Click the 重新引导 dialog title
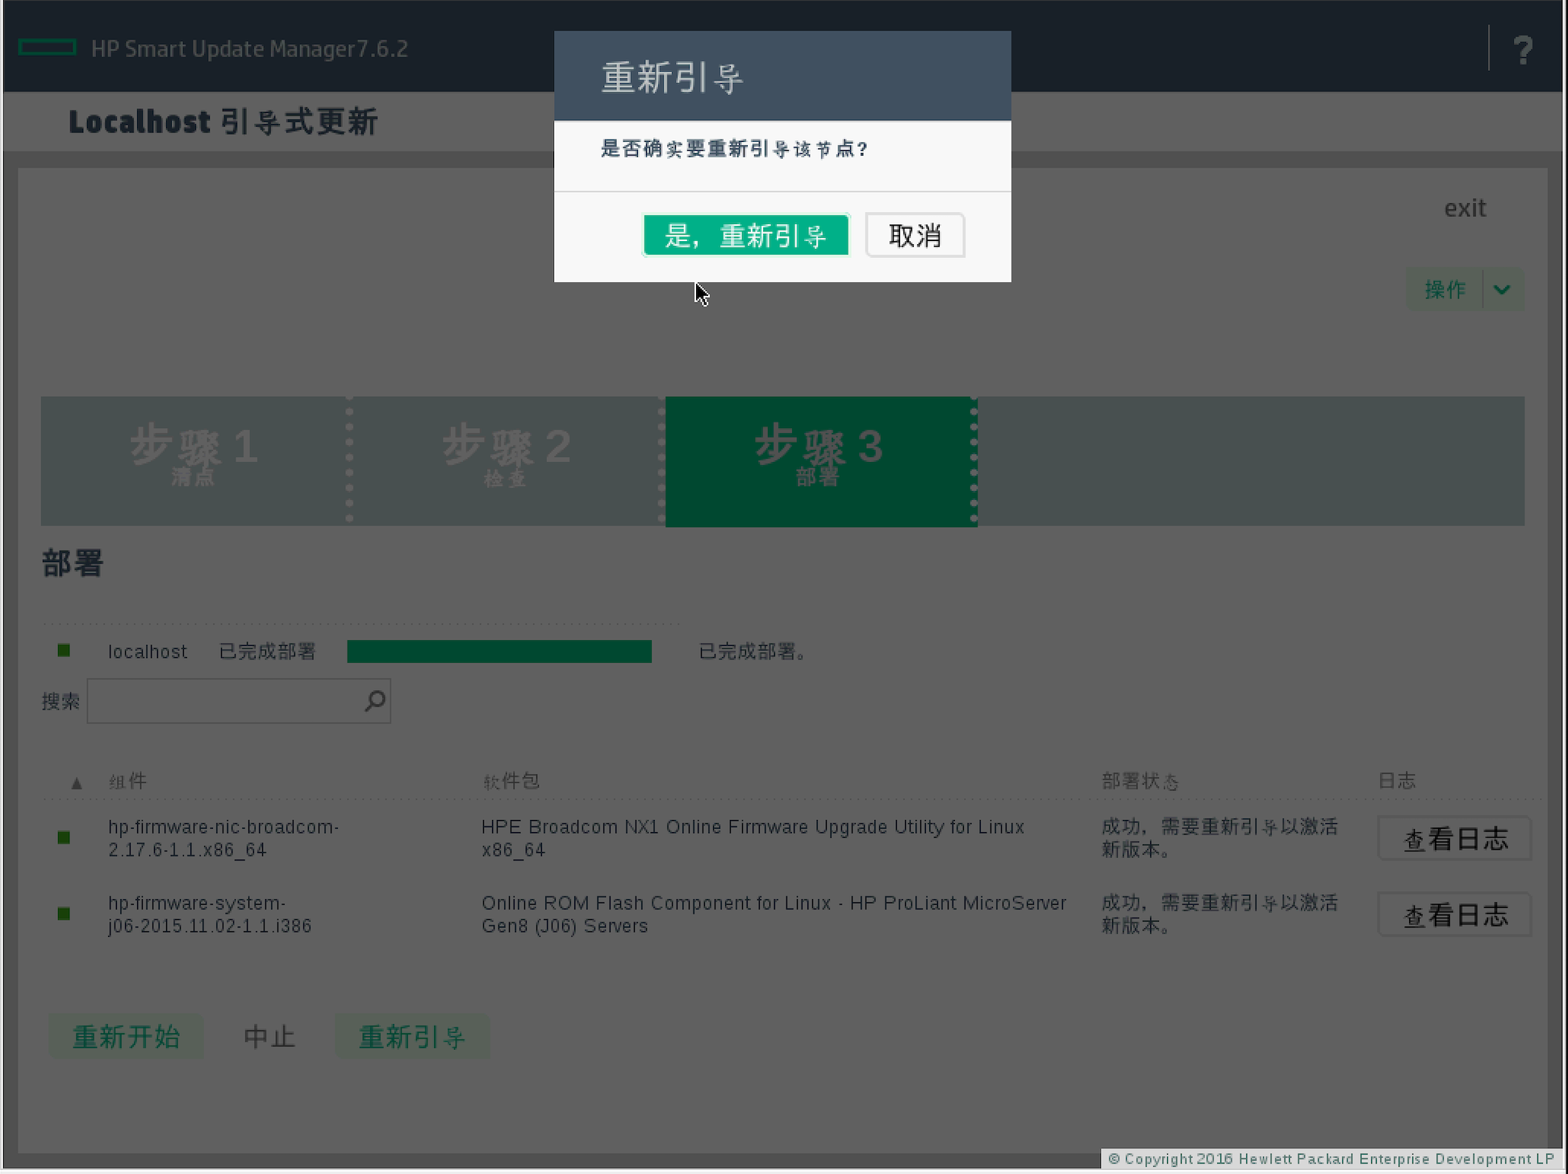The height and width of the screenshot is (1174, 1568). pos(672,78)
